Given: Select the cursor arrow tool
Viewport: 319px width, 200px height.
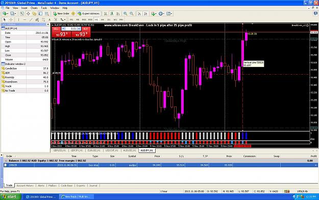Looking at the screenshot, I should pyautogui.click(x=5, y=19).
